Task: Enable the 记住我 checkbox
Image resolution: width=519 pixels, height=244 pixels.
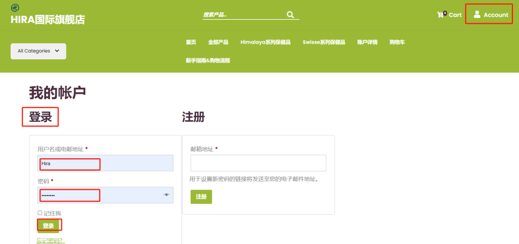Action: coord(40,213)
